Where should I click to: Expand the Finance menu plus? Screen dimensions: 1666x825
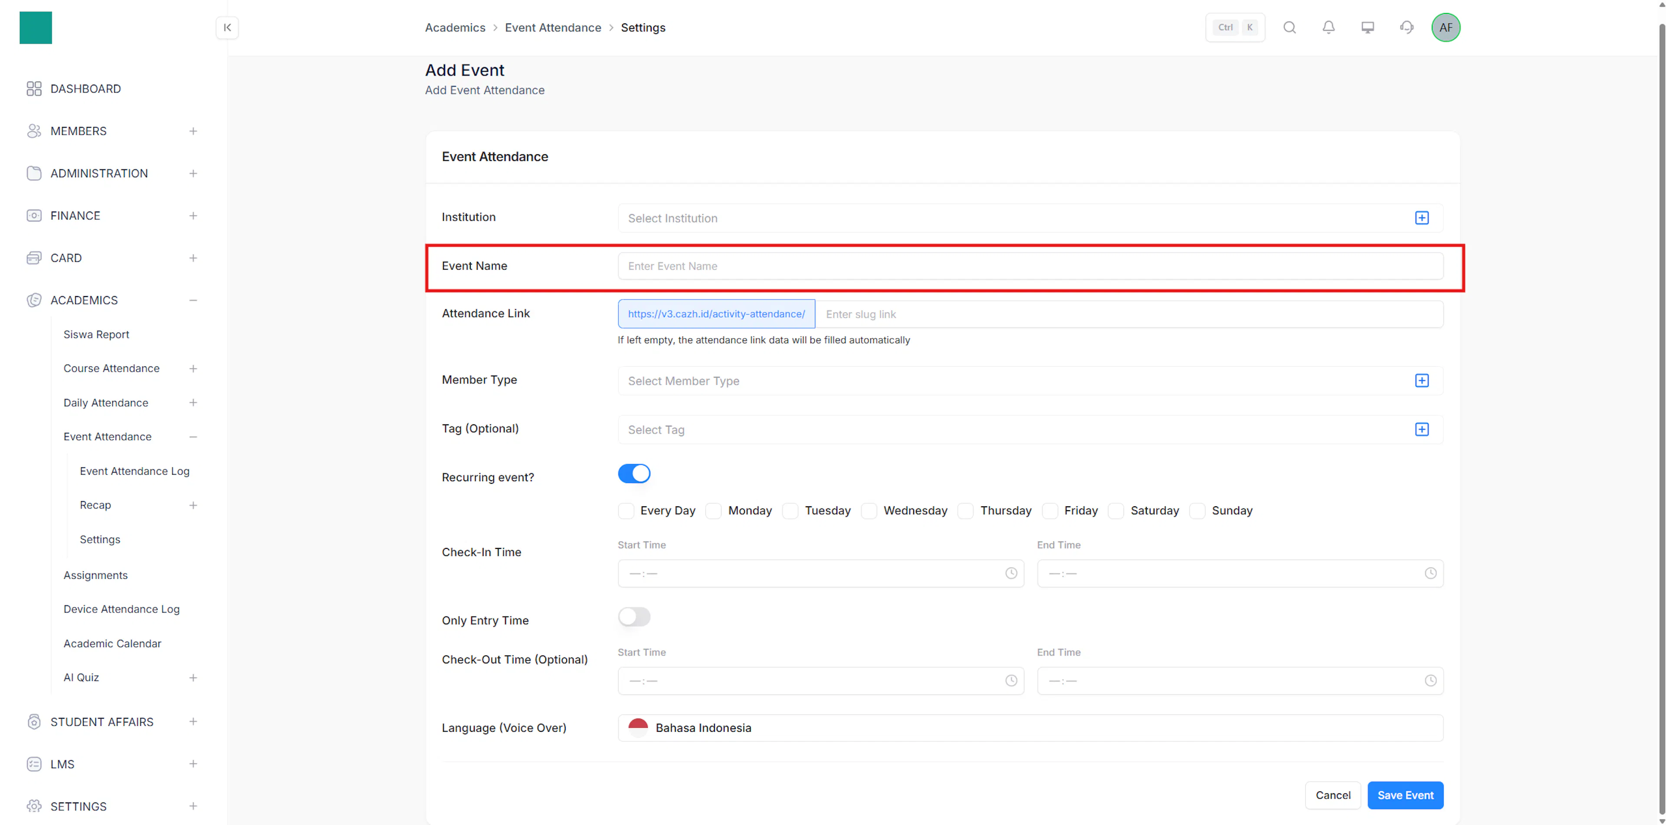click(x=193, y=216)
